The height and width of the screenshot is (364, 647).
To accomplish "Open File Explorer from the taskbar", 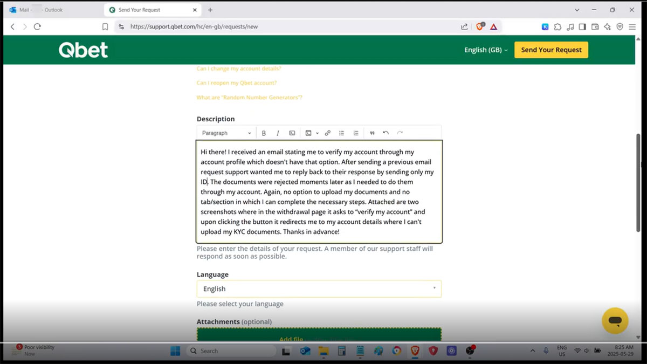I will [323, 351].
